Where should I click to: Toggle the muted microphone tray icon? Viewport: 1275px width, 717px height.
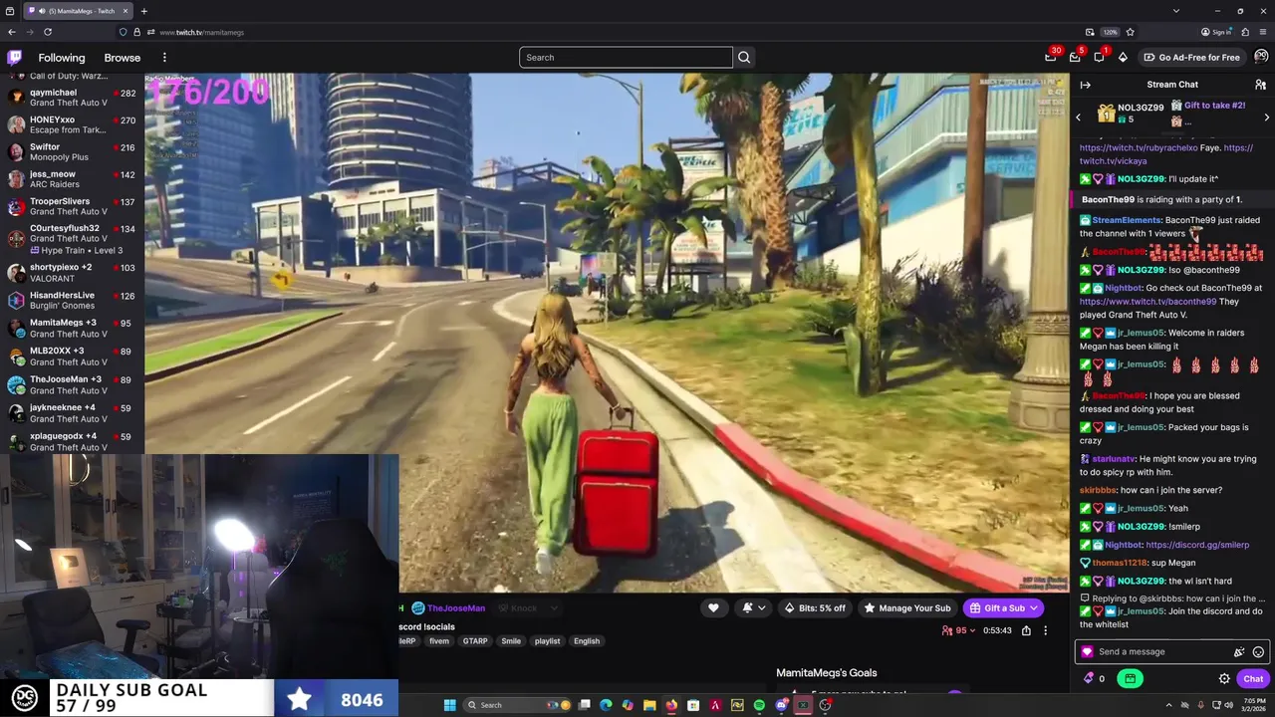click(x=1201, y=705)
